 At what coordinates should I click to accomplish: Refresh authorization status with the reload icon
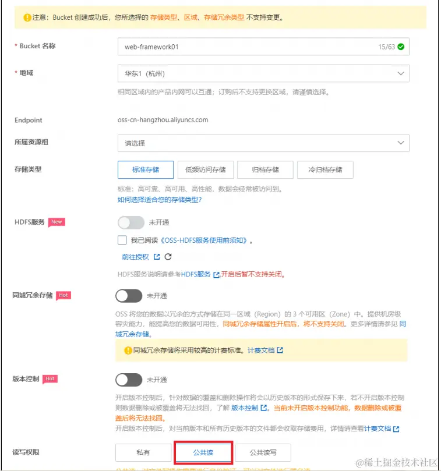click(168, 257)
